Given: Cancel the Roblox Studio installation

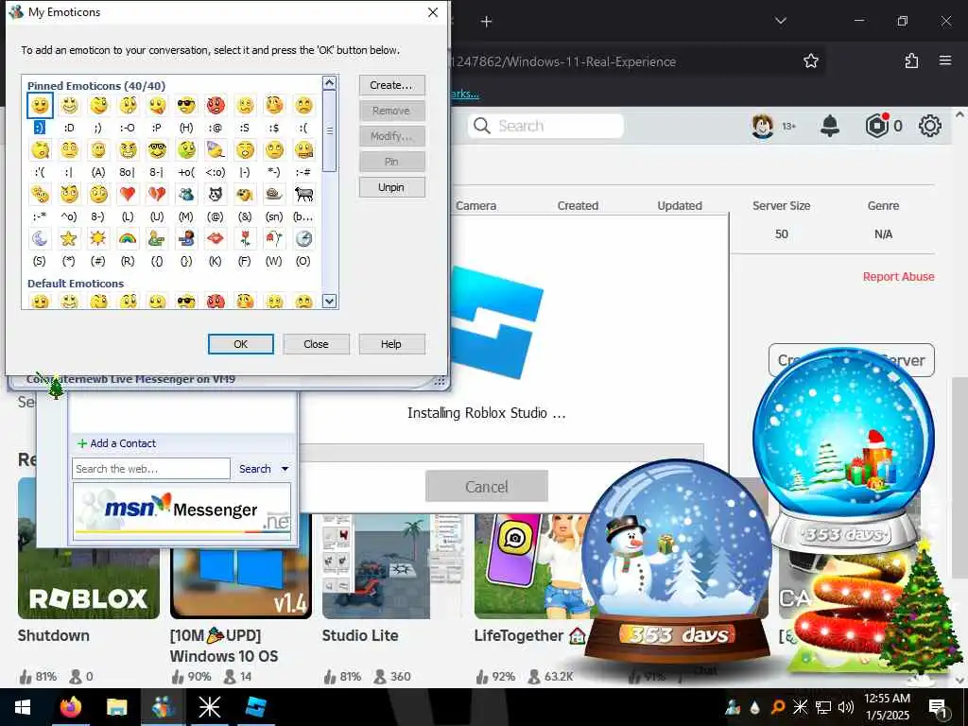Looking at the screenshot, I should coord(487,487).
